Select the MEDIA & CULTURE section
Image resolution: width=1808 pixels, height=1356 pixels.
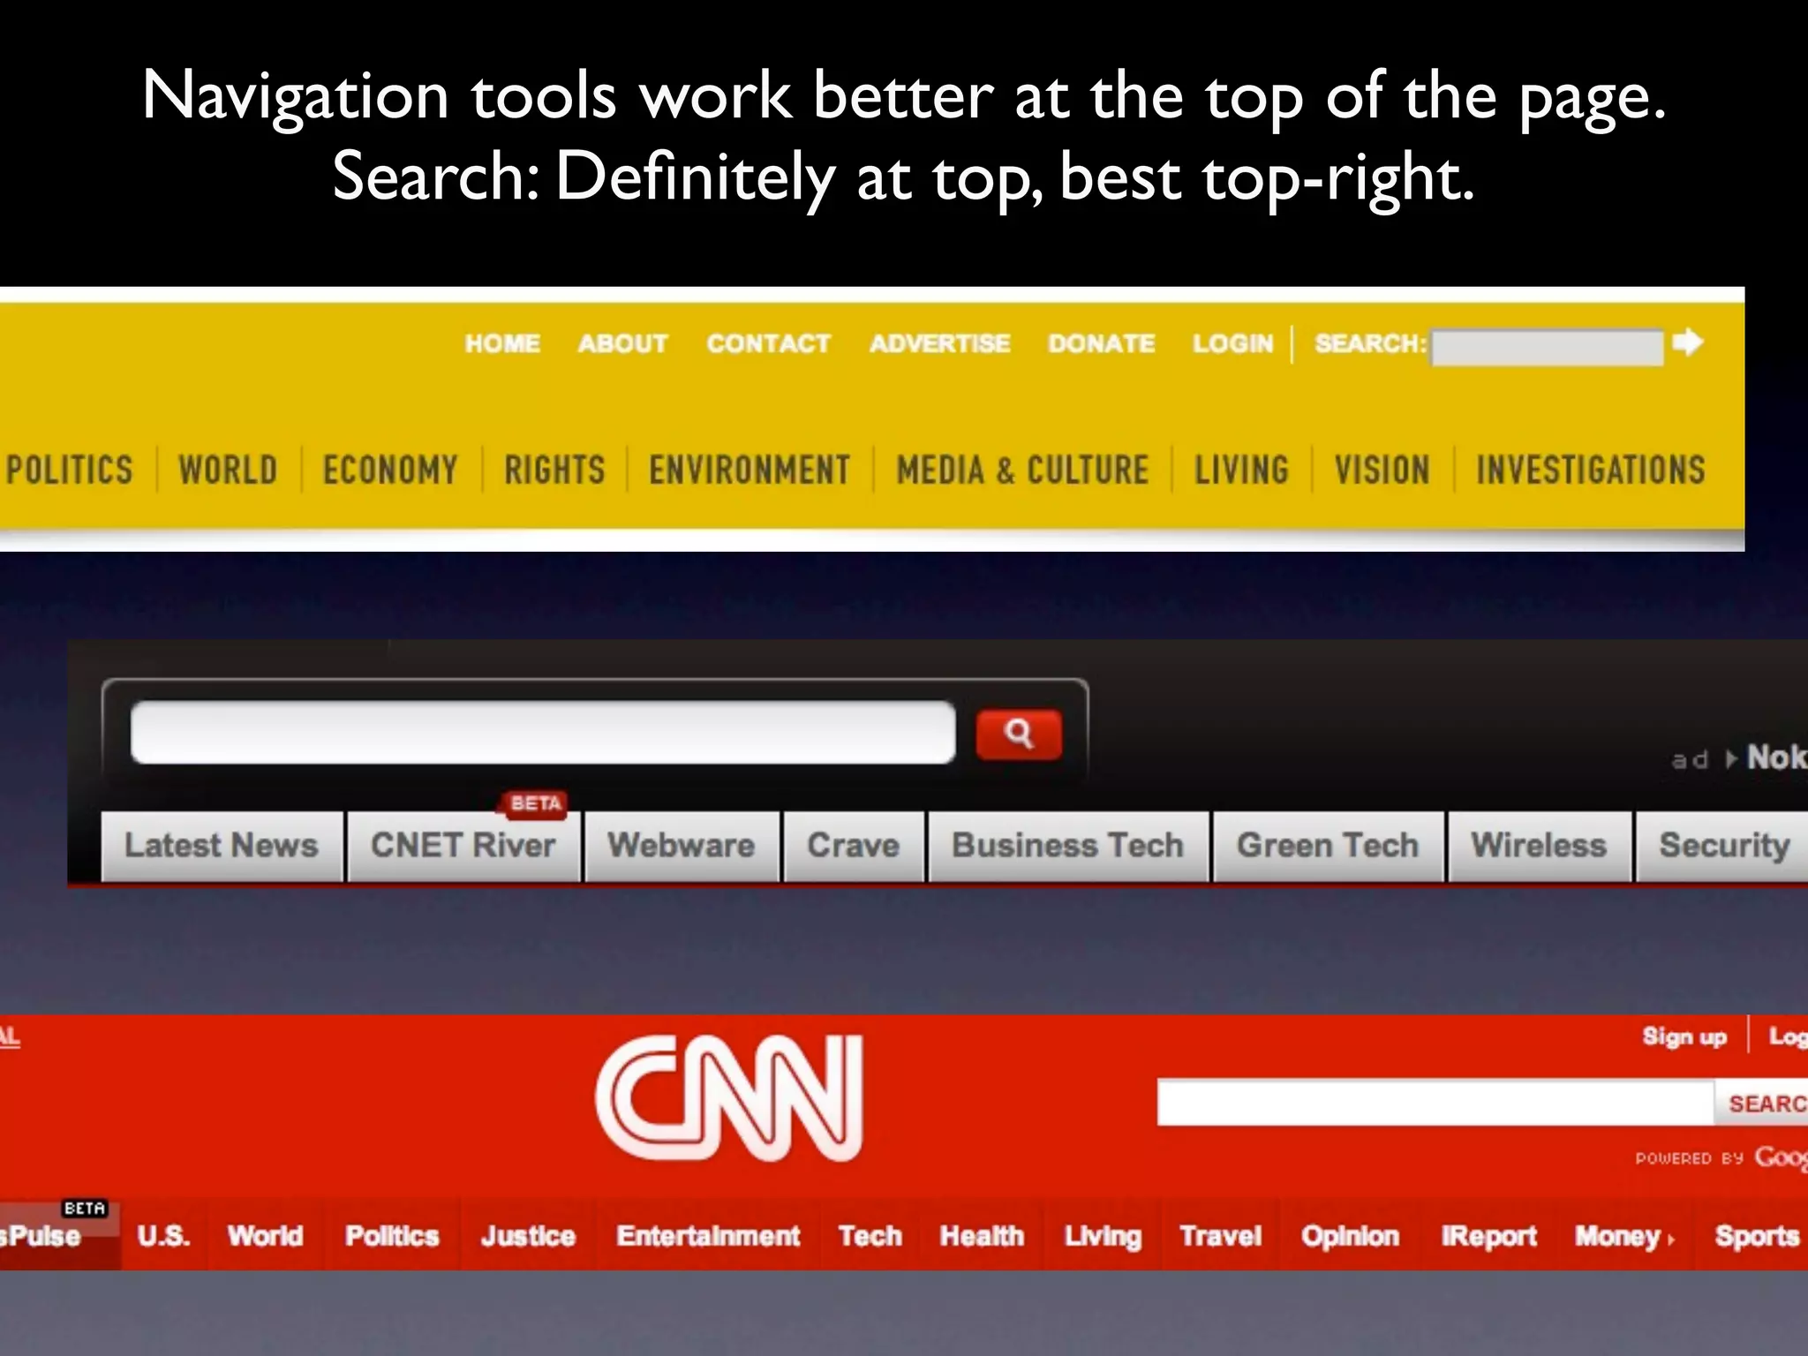[1022, 470]
